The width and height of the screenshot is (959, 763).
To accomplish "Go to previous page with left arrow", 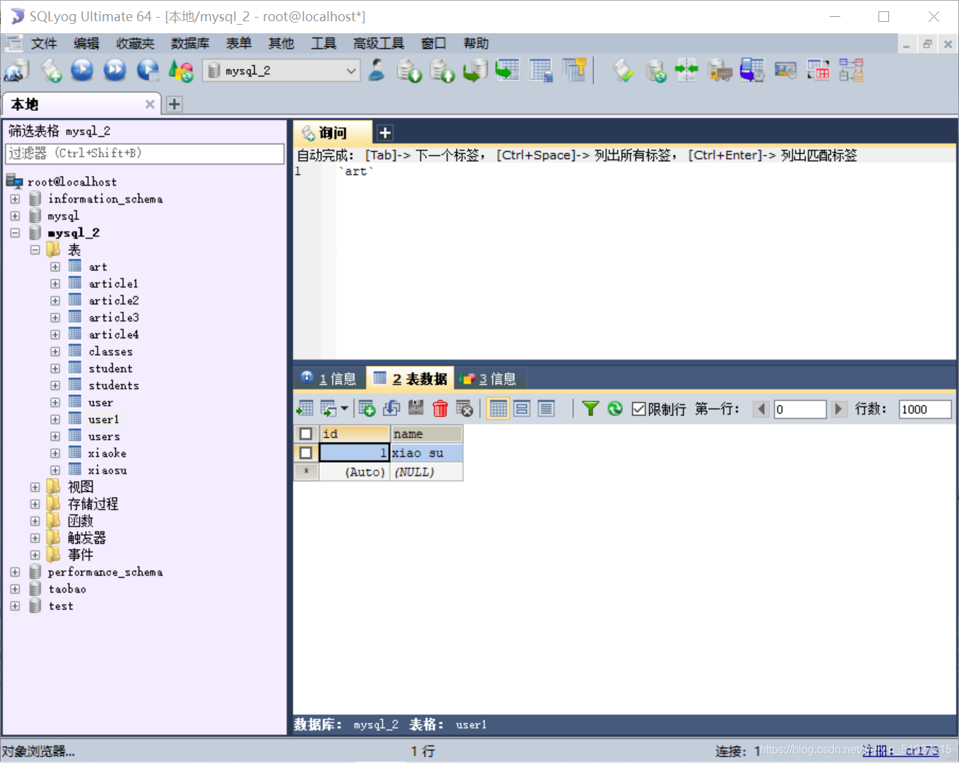I will [x=761, y=409].
